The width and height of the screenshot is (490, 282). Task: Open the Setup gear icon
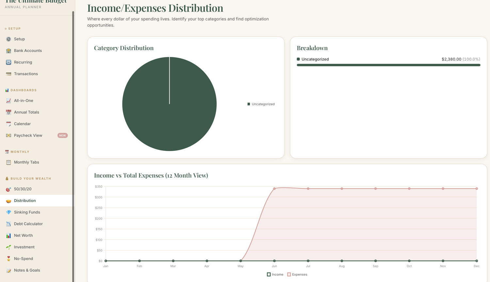[8, 39]
